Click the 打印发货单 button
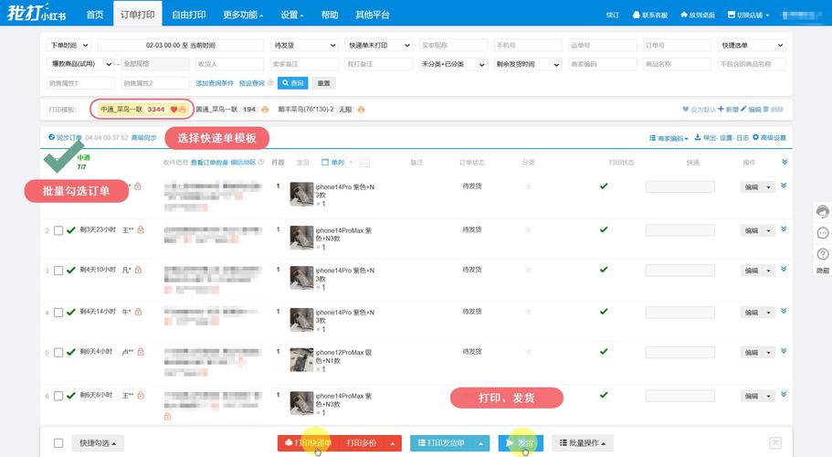The image size is (832, 457). [x=441, y=442]
